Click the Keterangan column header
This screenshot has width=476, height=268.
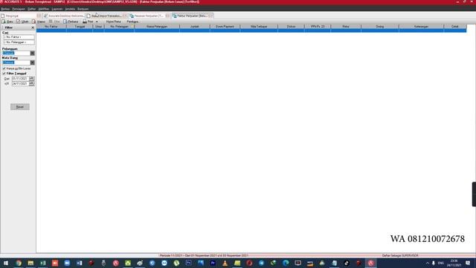point(421,27)
